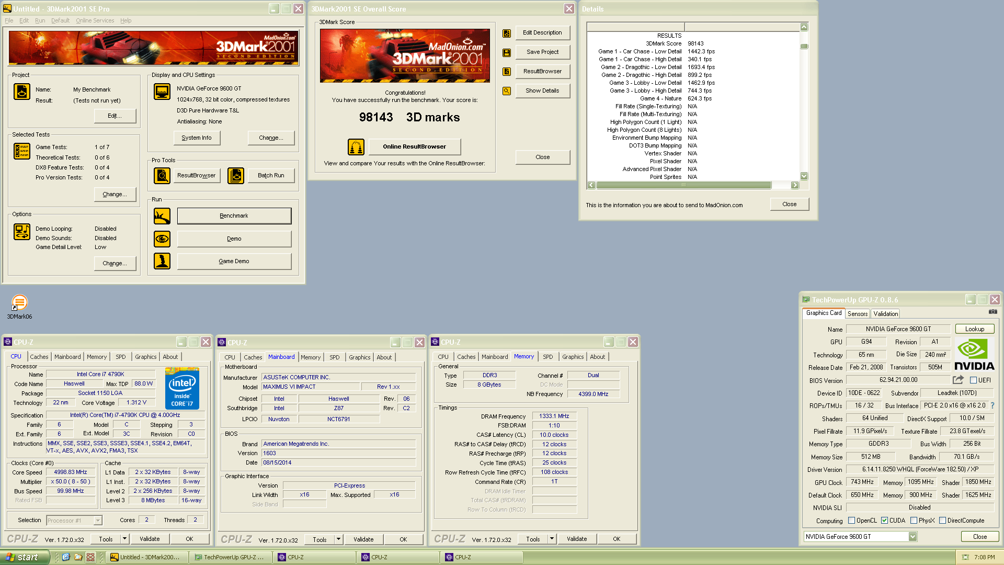Click the Batch Run icon
The image size is (1004, 565).
pyautogui.click(x=236, y=176)
